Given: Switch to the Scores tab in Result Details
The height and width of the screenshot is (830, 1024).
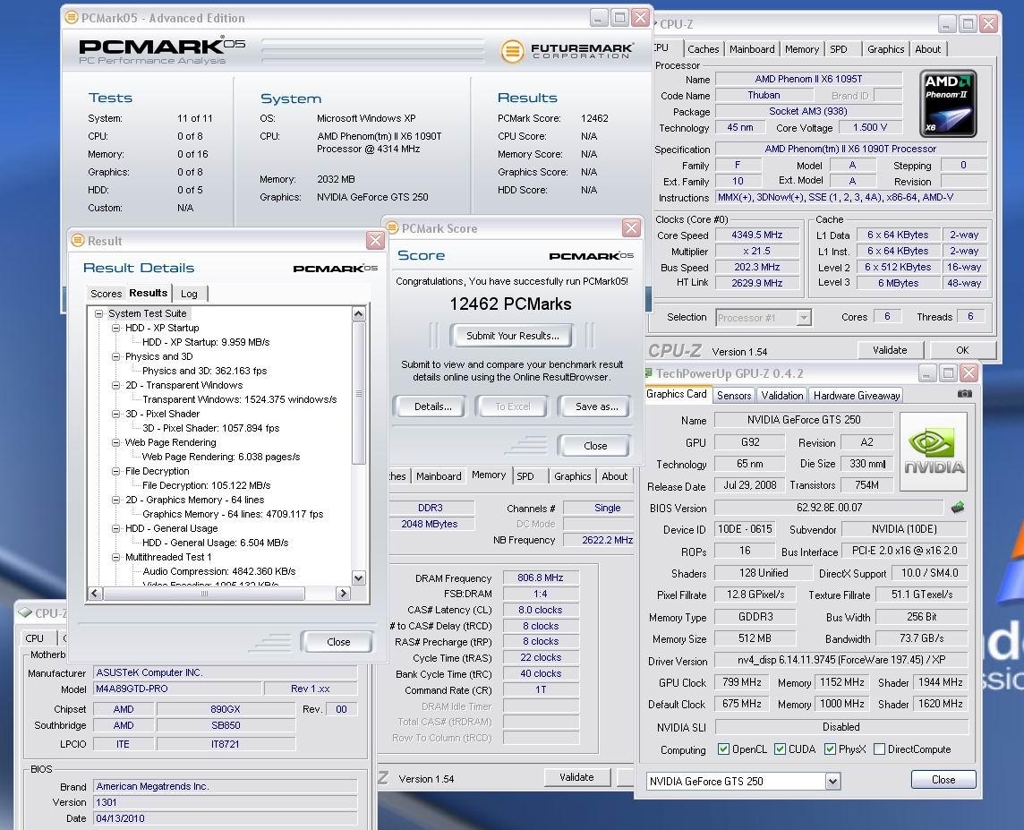Looking at the screenshot, I should pos(106,294).
